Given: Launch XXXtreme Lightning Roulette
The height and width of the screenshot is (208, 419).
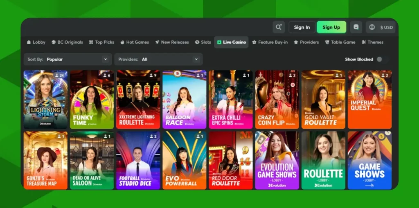Looking at the screenshot, I should [x=138, y=100].
